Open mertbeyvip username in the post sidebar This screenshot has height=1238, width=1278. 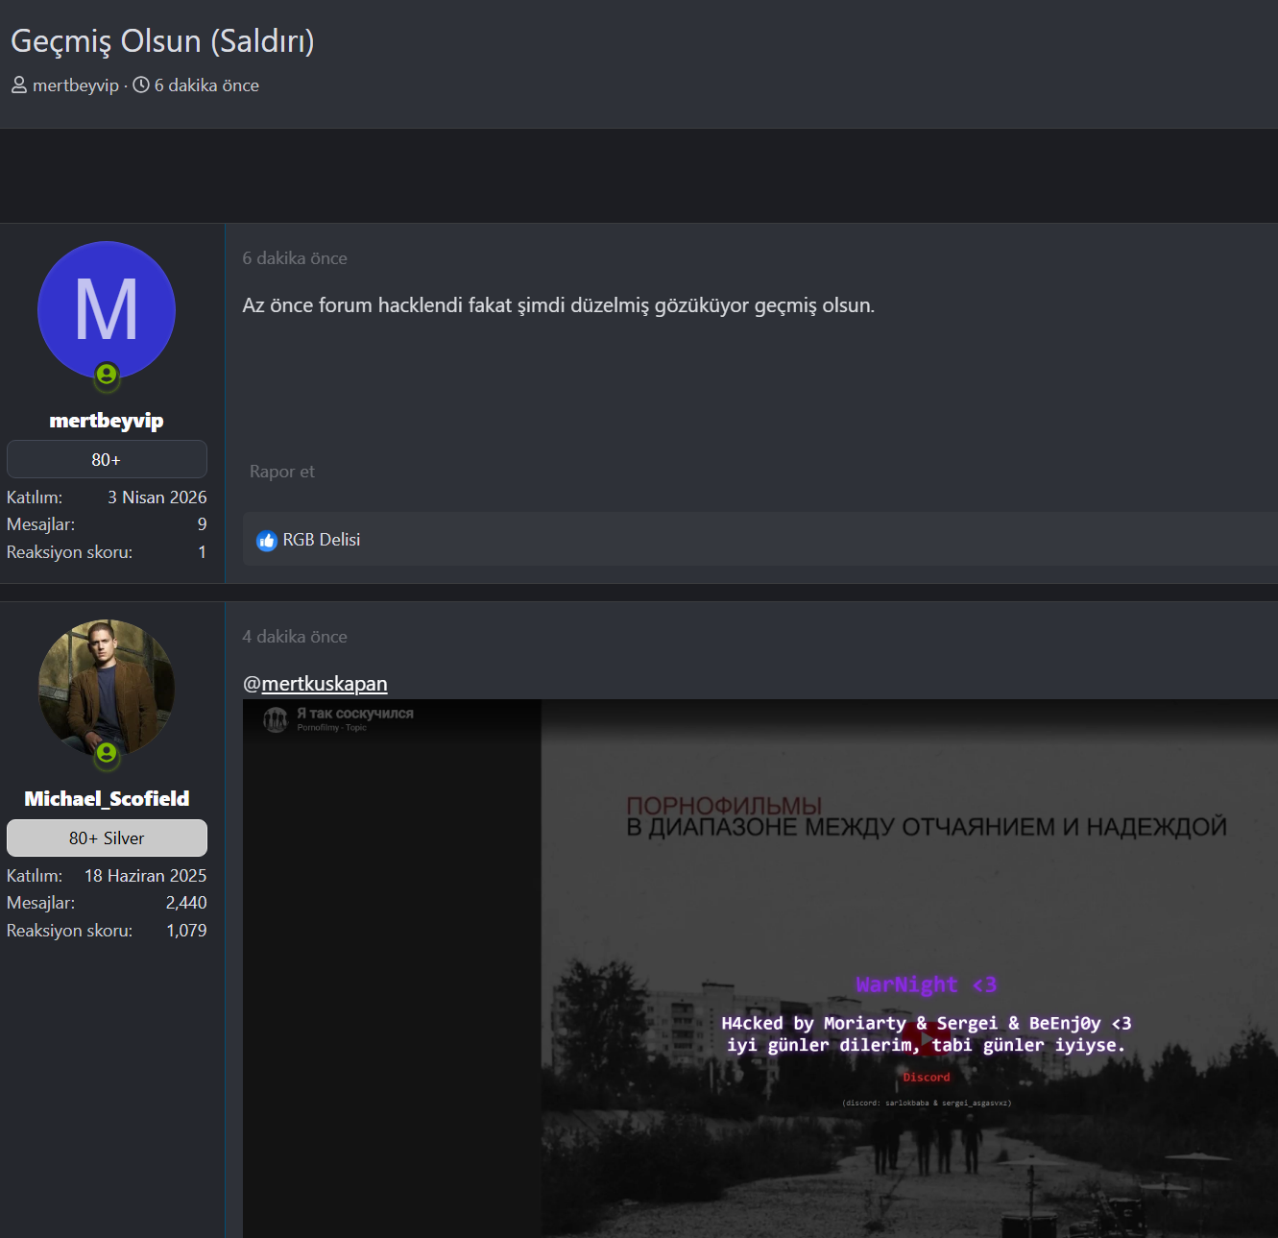pyautogui.click(x=107, y=421)
